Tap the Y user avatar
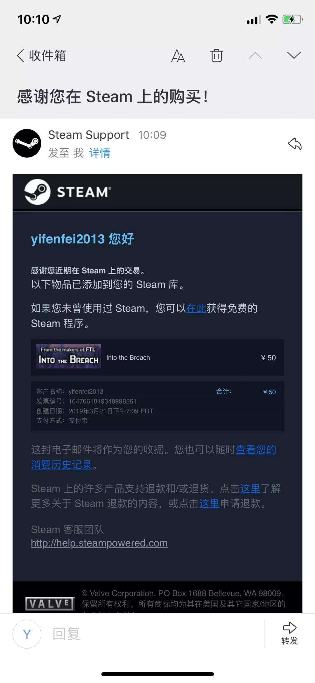 pyautogui.click(x=27, y=634)
